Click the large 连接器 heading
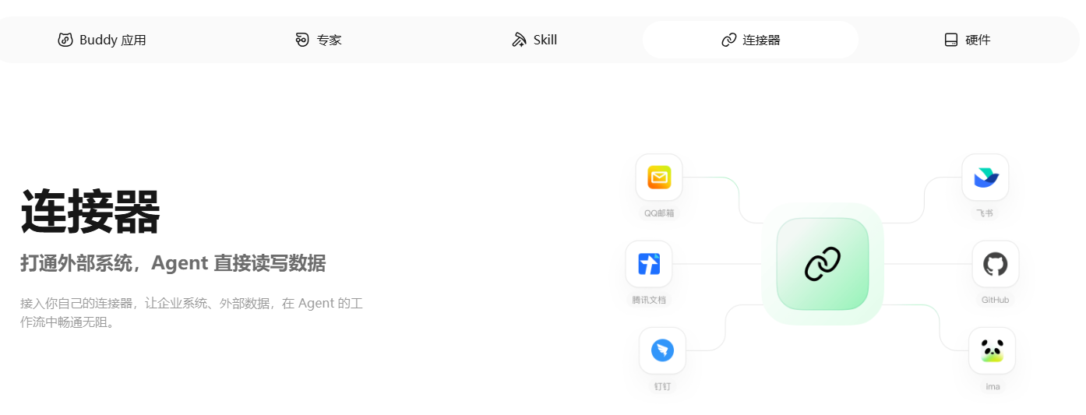 (x=90, y=212)
